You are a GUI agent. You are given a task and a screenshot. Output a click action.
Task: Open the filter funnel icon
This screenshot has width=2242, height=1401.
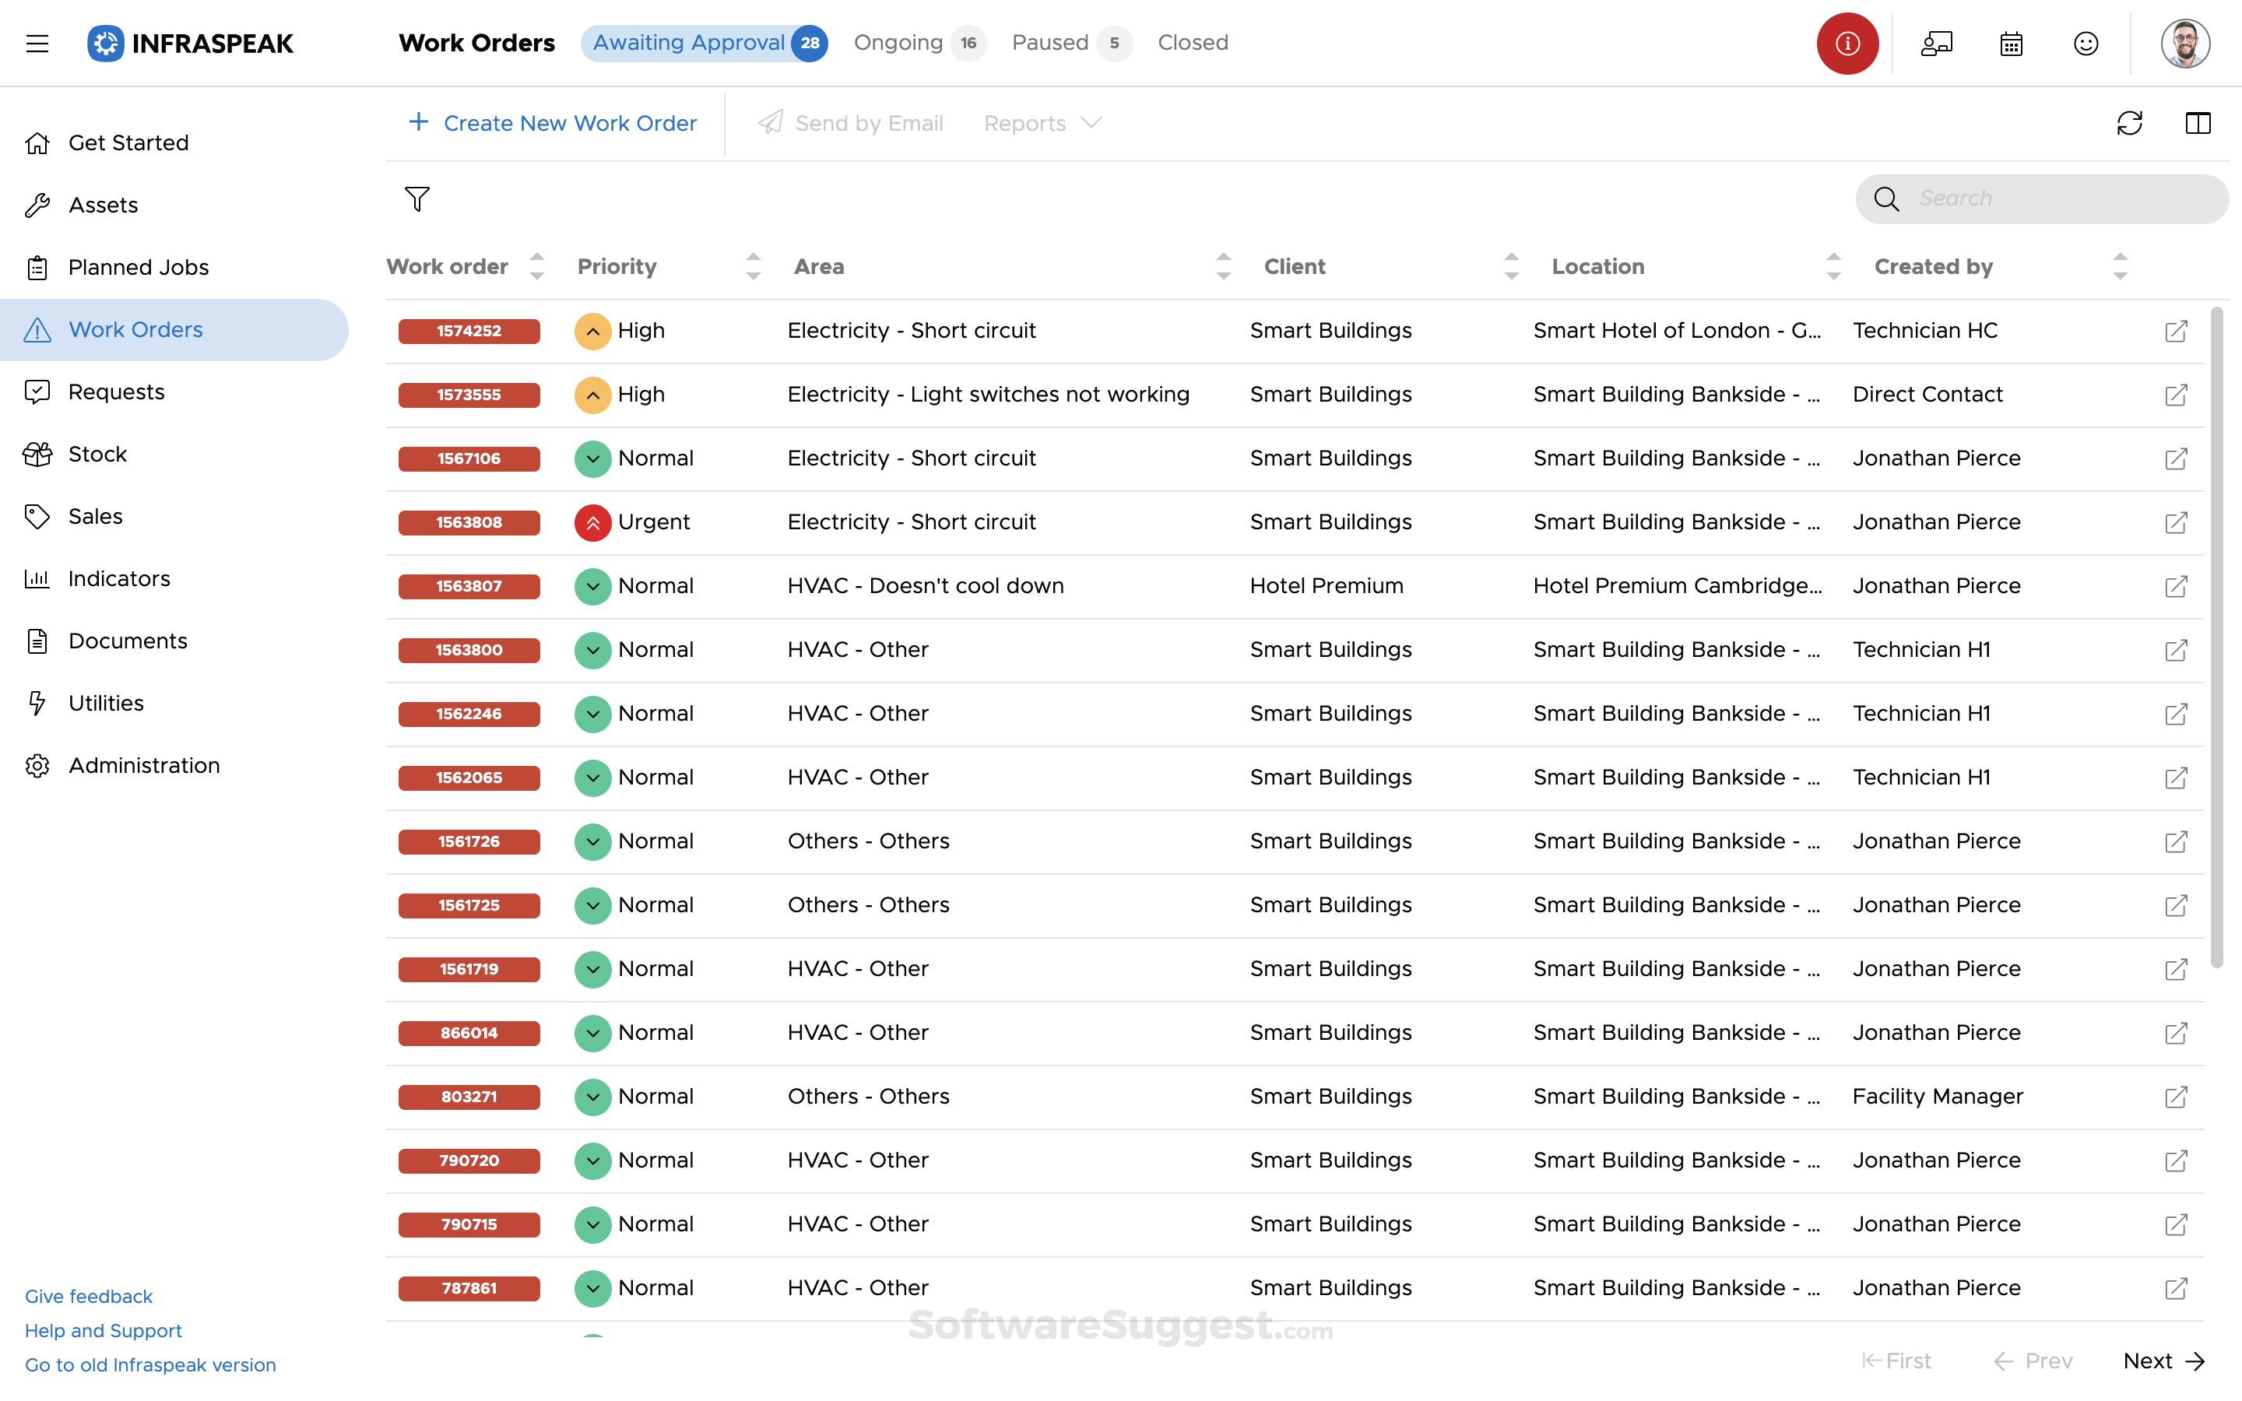coord(417,198)
